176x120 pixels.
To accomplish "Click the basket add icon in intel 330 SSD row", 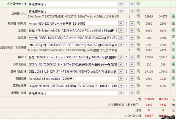I will point(138,44).
